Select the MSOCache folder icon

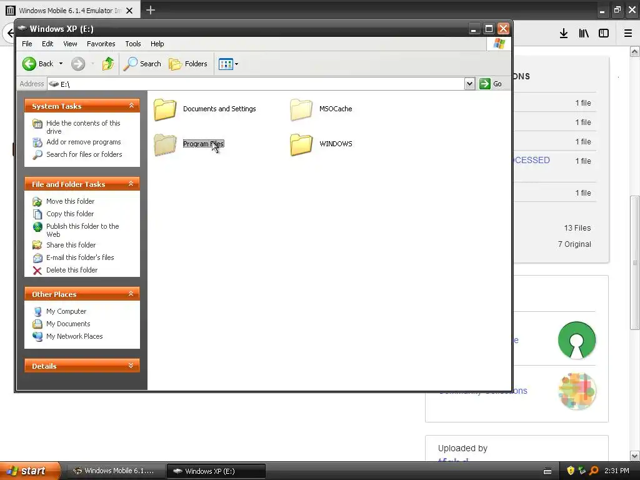pyautogui.click(x=301, y=109)
